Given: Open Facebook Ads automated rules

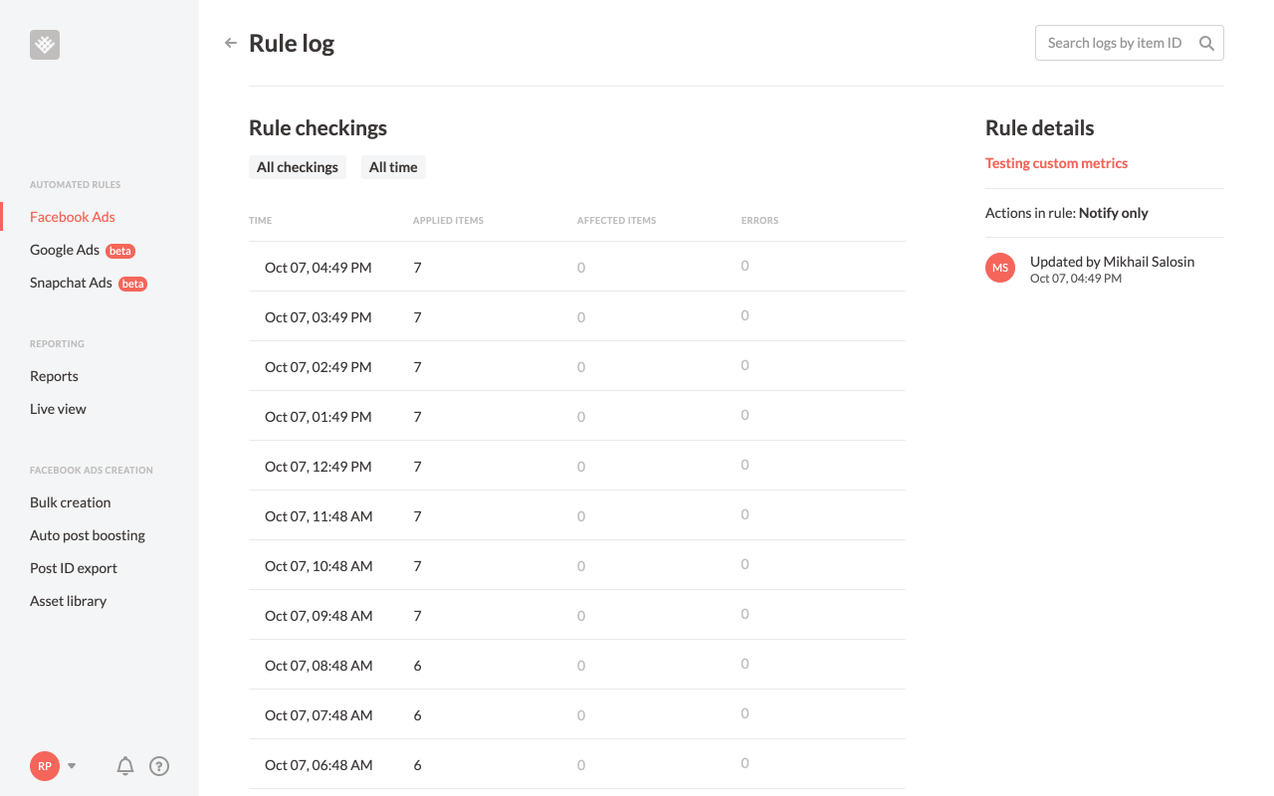Looking at the screenshot, I should [x=73, y=217].
